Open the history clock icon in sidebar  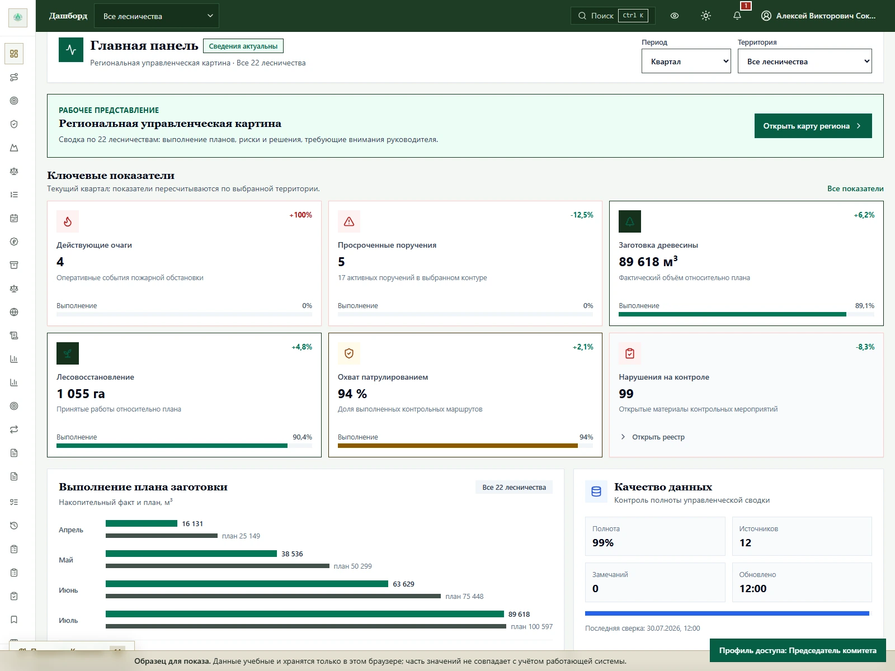(x=14, y=526)
